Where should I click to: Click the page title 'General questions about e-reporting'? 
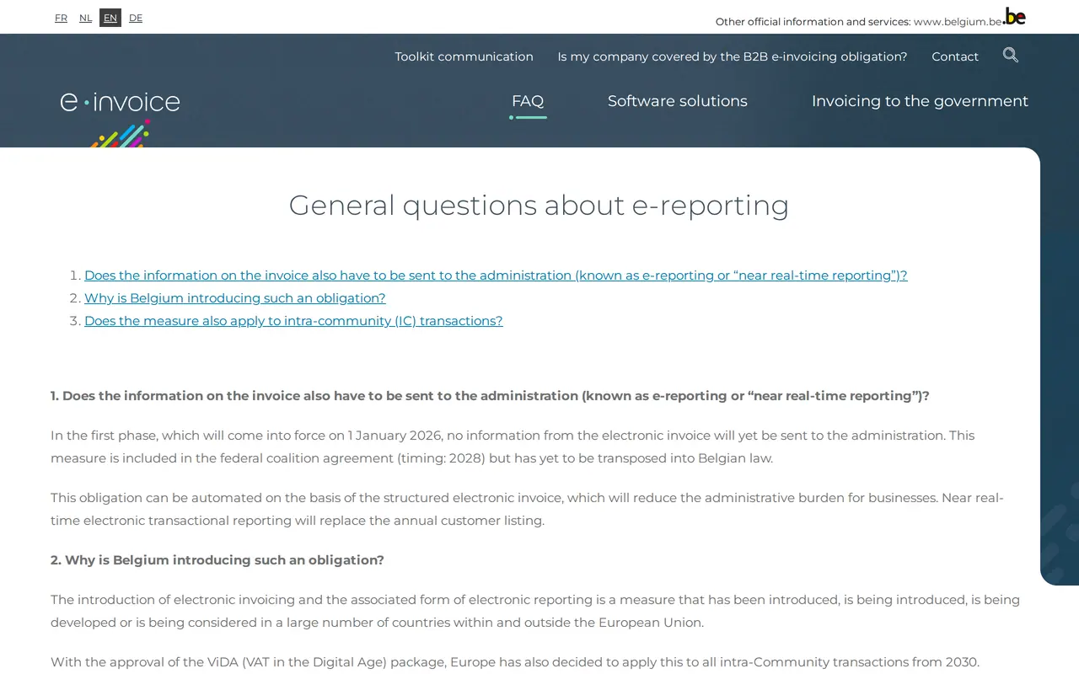click(x=539, y=205)
